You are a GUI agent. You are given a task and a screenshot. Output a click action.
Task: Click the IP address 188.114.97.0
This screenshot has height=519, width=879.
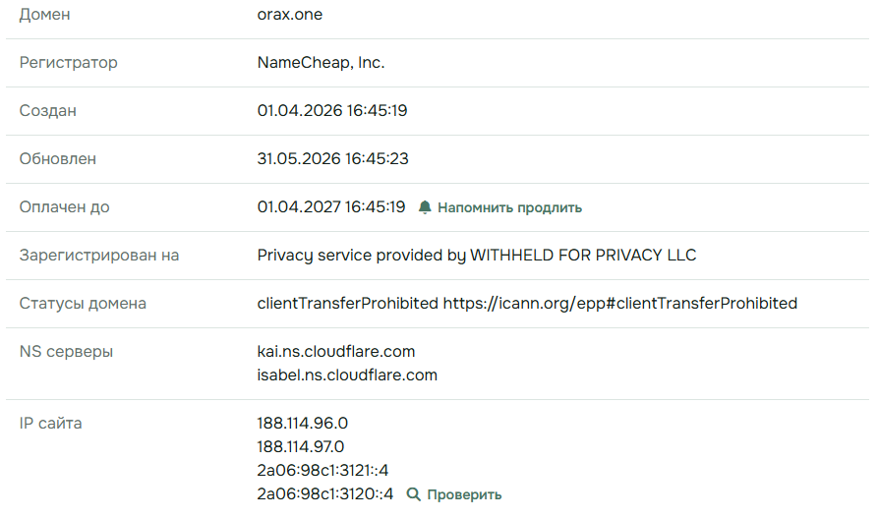301,446
